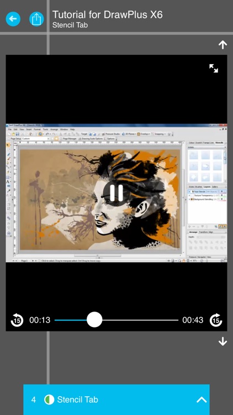Expand the video to fullscreen
The image size is (233, 415).
click(x=214, y=68)
